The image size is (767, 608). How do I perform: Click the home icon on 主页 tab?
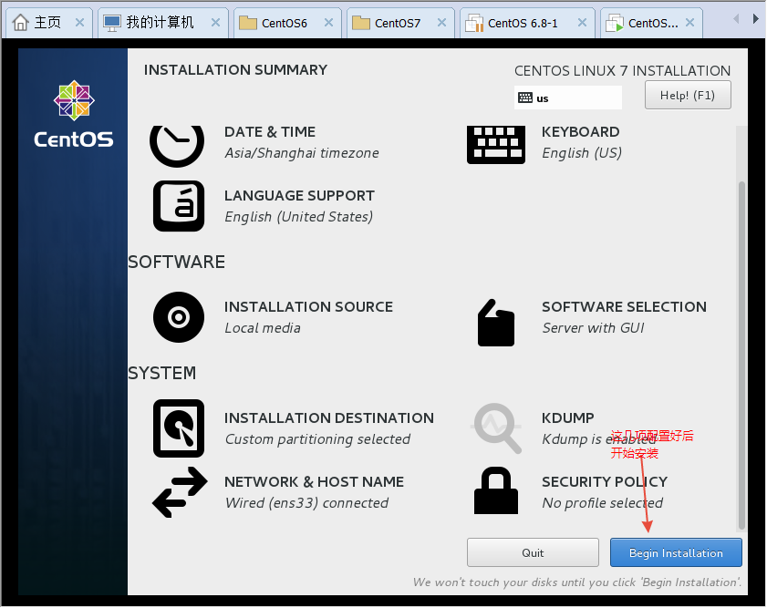21,23
